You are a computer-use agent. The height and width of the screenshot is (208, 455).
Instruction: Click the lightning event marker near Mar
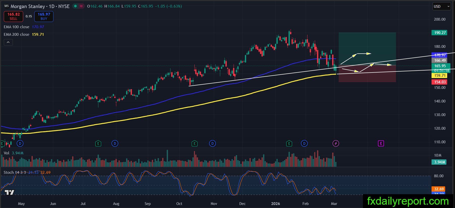[x=336, y=144]
